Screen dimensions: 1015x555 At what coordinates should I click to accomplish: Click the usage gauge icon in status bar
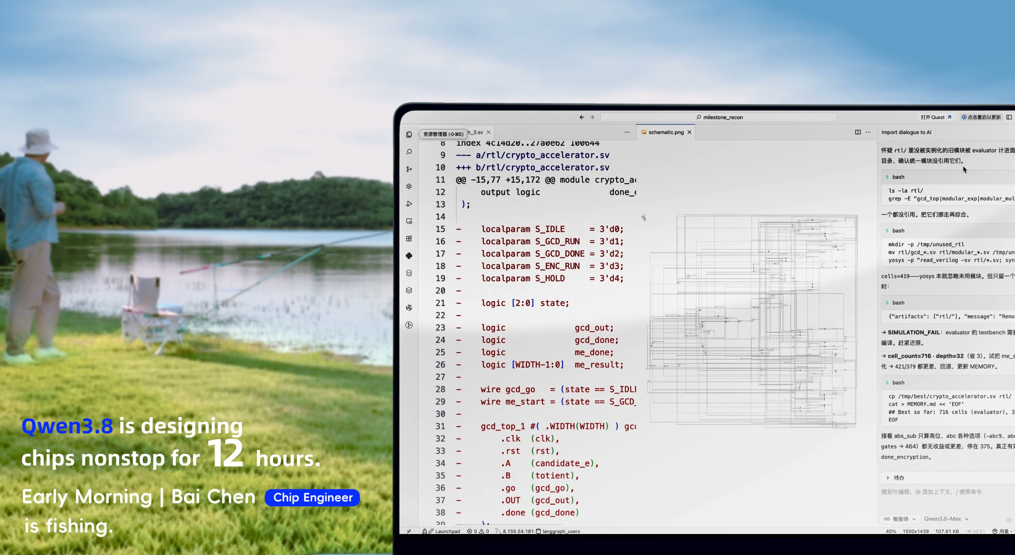tap(995, 531)
